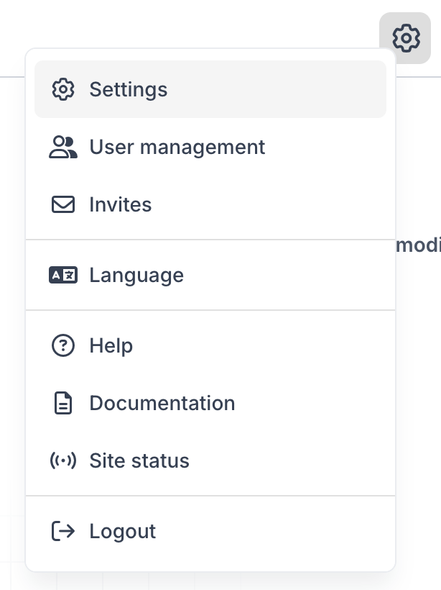The width and height of the screenshot is (441, 590).
Task: Click the cog icon beside Settings
Action: pos(63,89)
